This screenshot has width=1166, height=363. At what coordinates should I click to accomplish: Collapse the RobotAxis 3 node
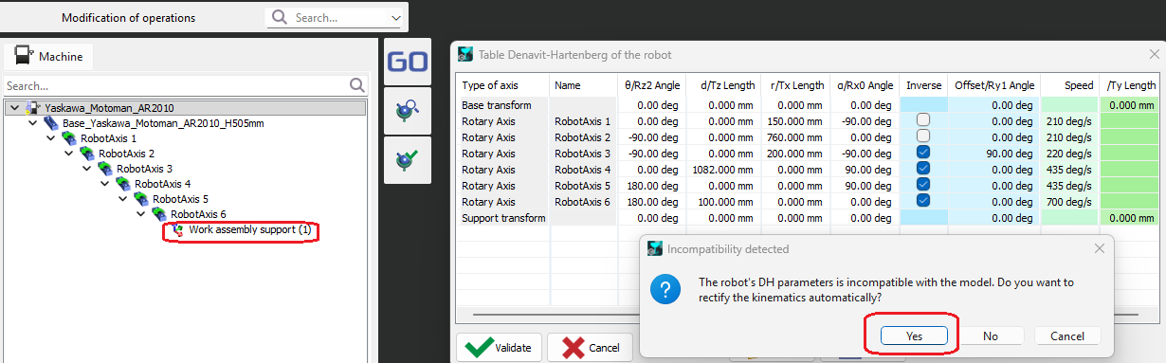click(x=86, y=169)
